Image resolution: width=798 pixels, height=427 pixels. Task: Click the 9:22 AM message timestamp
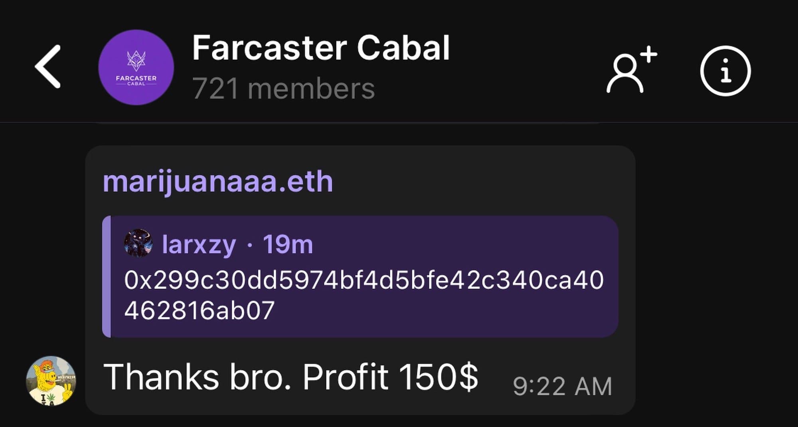562,386
